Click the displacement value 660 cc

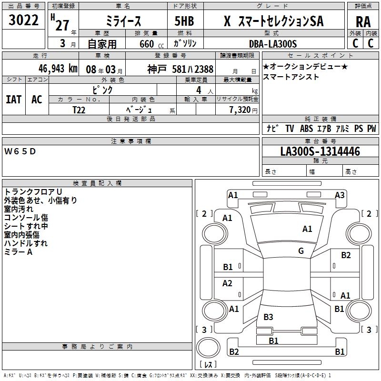[151, 44]
